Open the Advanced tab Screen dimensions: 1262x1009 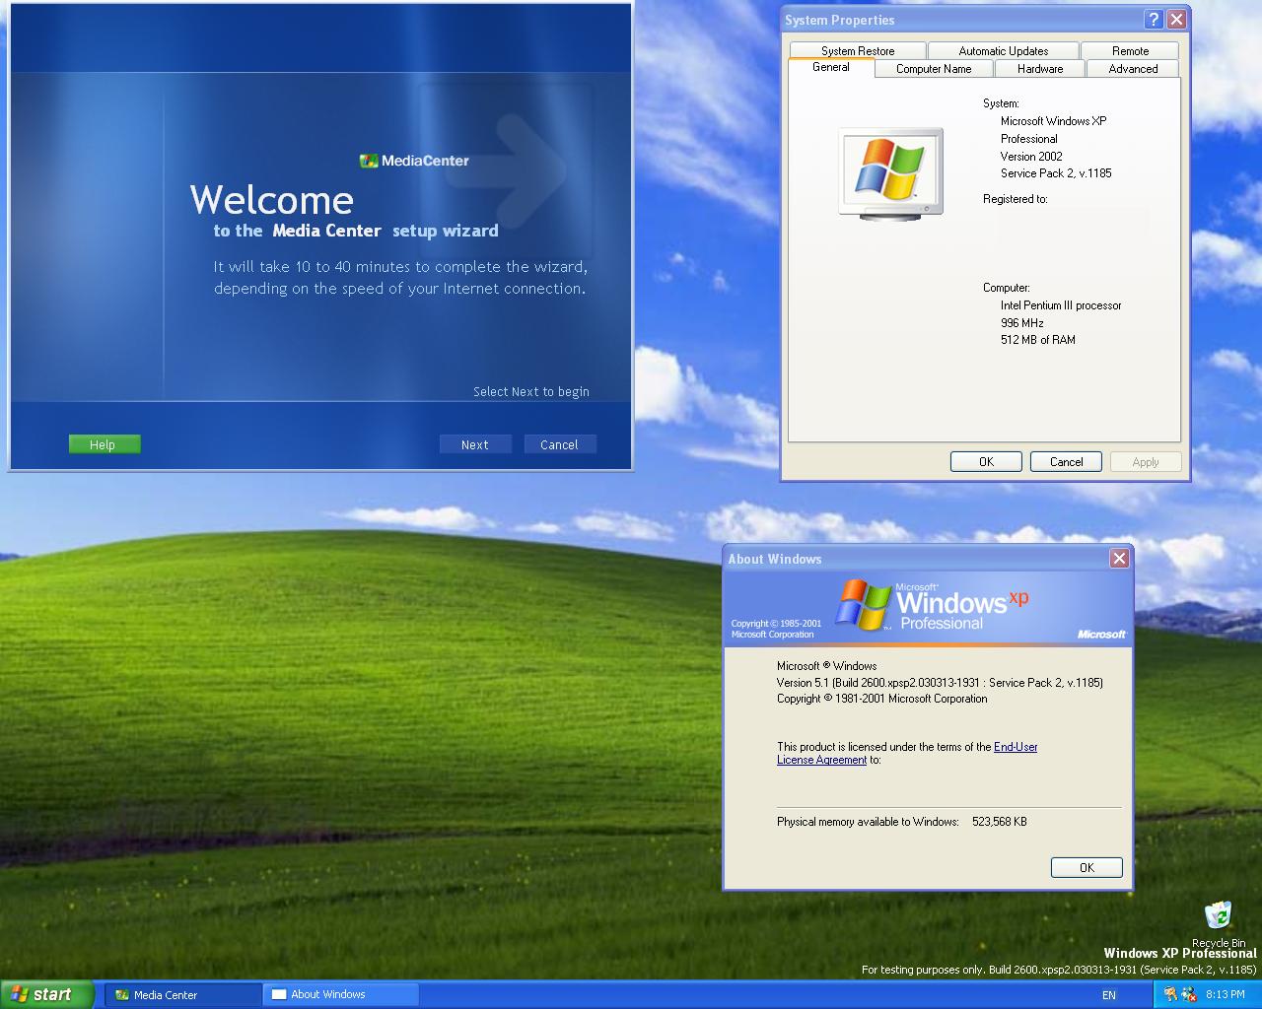tap(1133, 69)
